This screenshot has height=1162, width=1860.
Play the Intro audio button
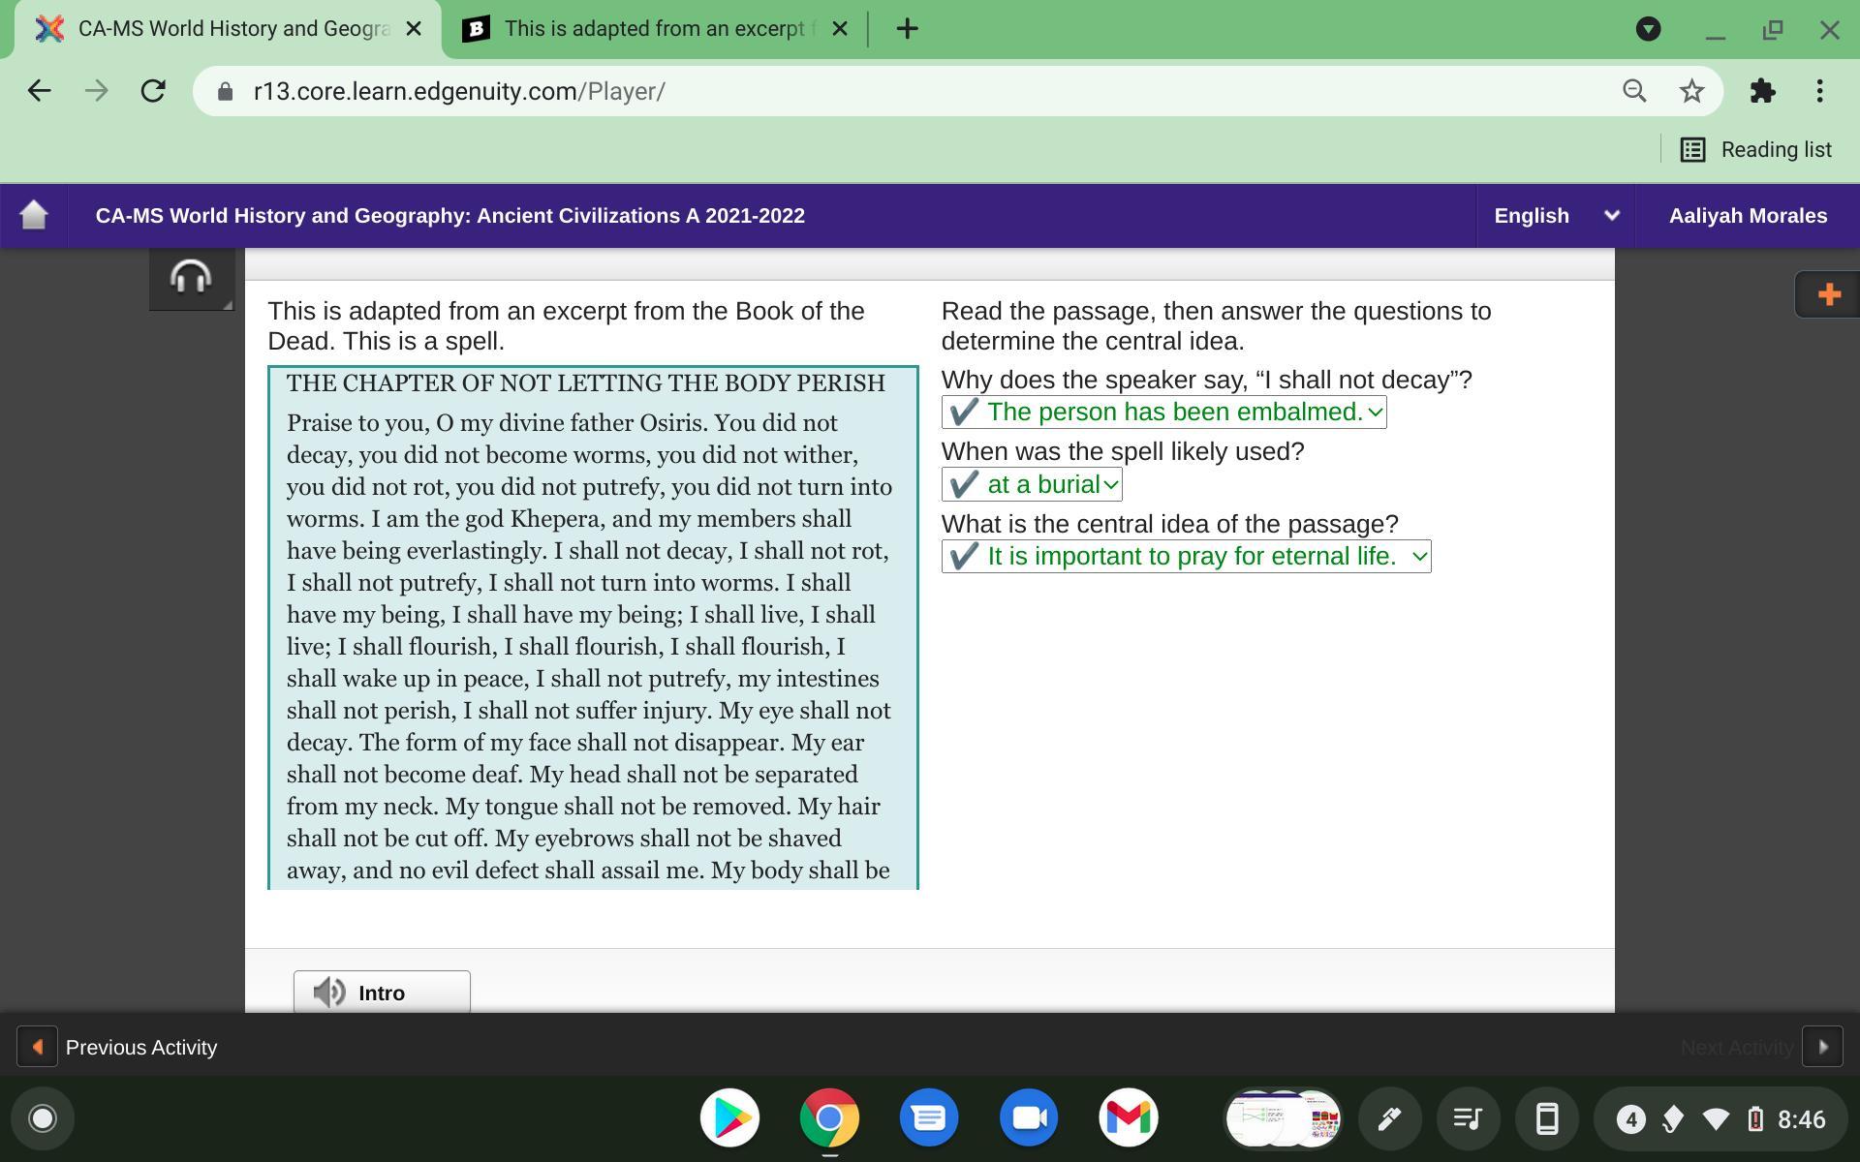pyautogui.click(x=382, y=993)
